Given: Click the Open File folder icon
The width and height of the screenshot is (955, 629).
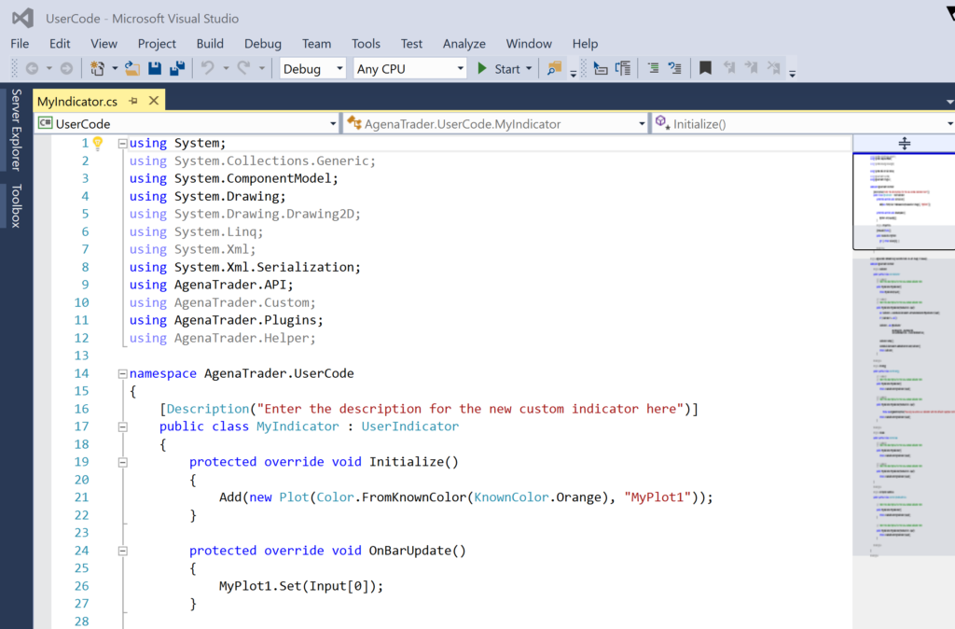Looking at the screenshot, I should (132, 68).
